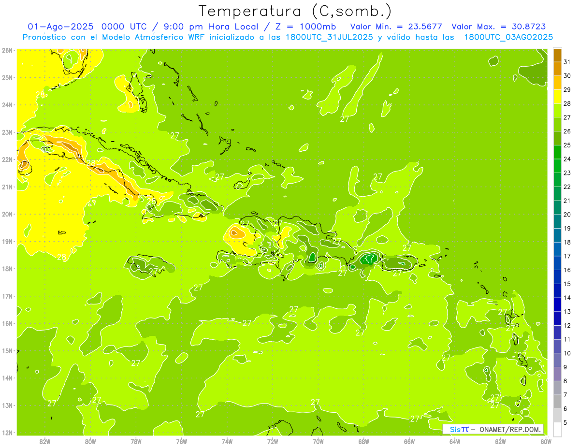Click the colorbar label "24"

pyautogui.click(x=567, y=159)
